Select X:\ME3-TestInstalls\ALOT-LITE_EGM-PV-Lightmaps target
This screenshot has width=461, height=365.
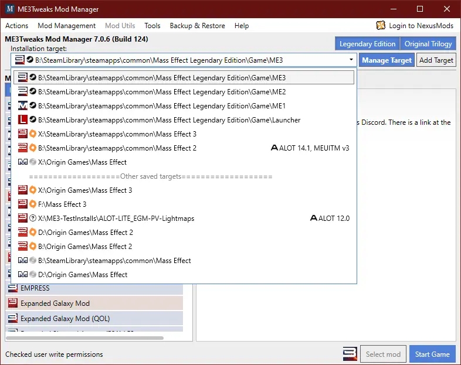(x=184, y=219)
